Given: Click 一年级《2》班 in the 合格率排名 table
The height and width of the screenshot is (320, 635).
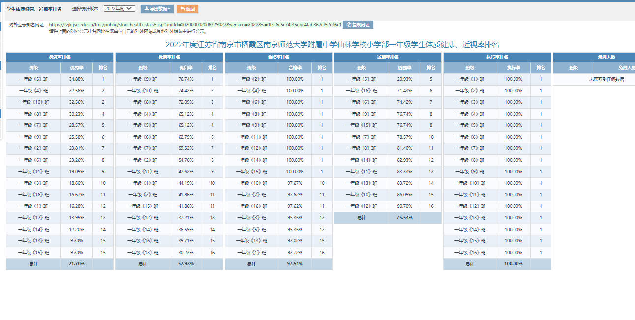Looking at the screenshot, I should [x=251, y=79].
